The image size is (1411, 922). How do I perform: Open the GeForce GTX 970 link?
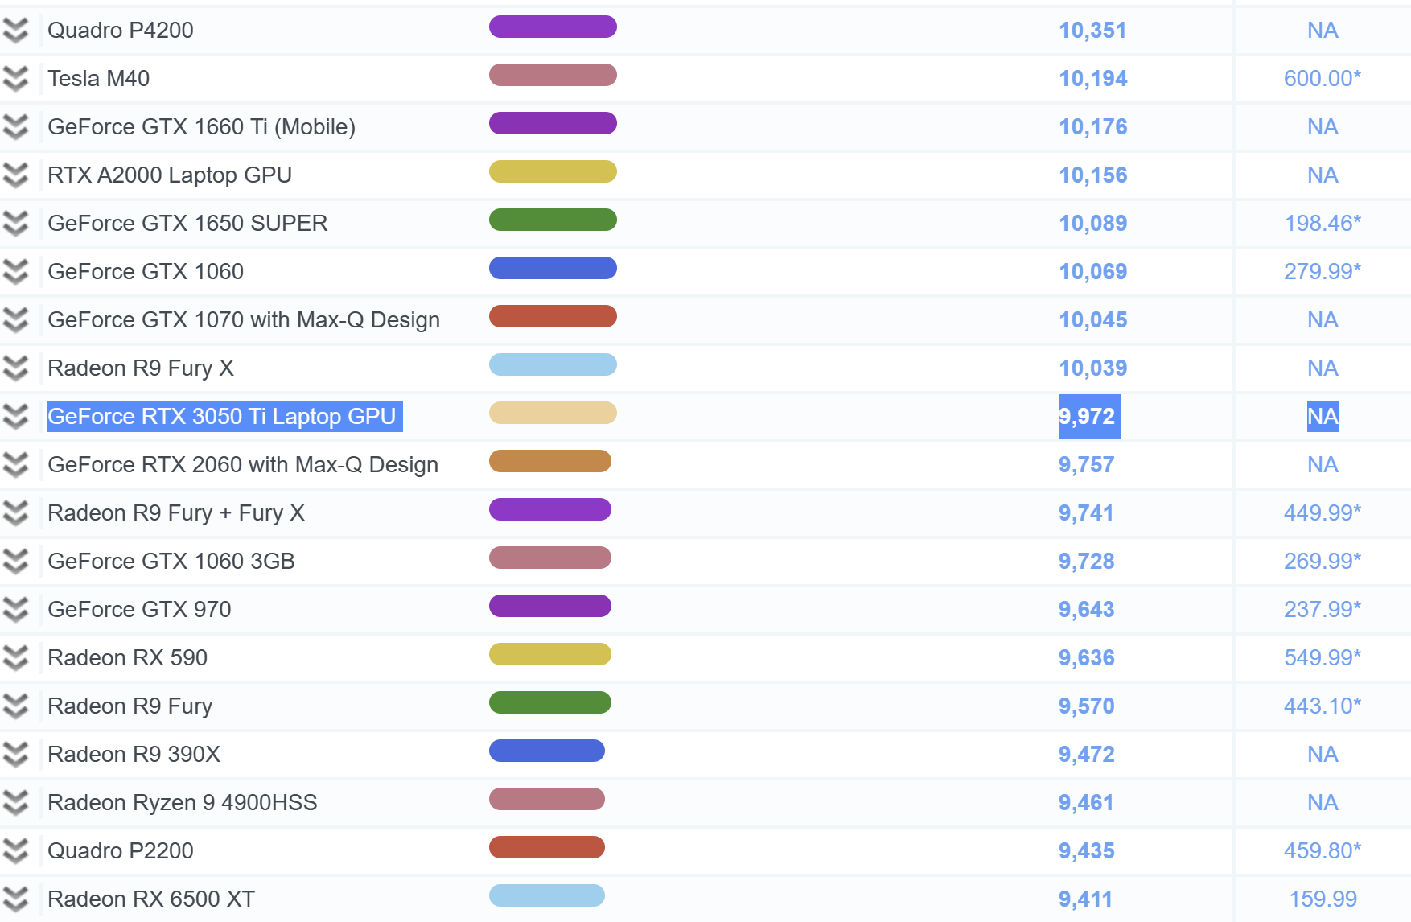point(139,610)
